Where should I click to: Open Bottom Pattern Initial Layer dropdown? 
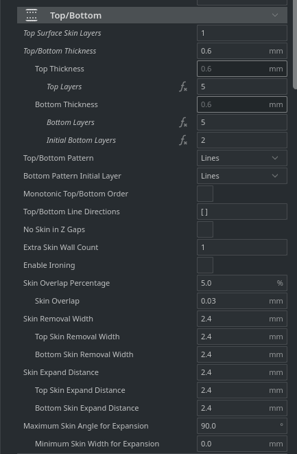242,176
